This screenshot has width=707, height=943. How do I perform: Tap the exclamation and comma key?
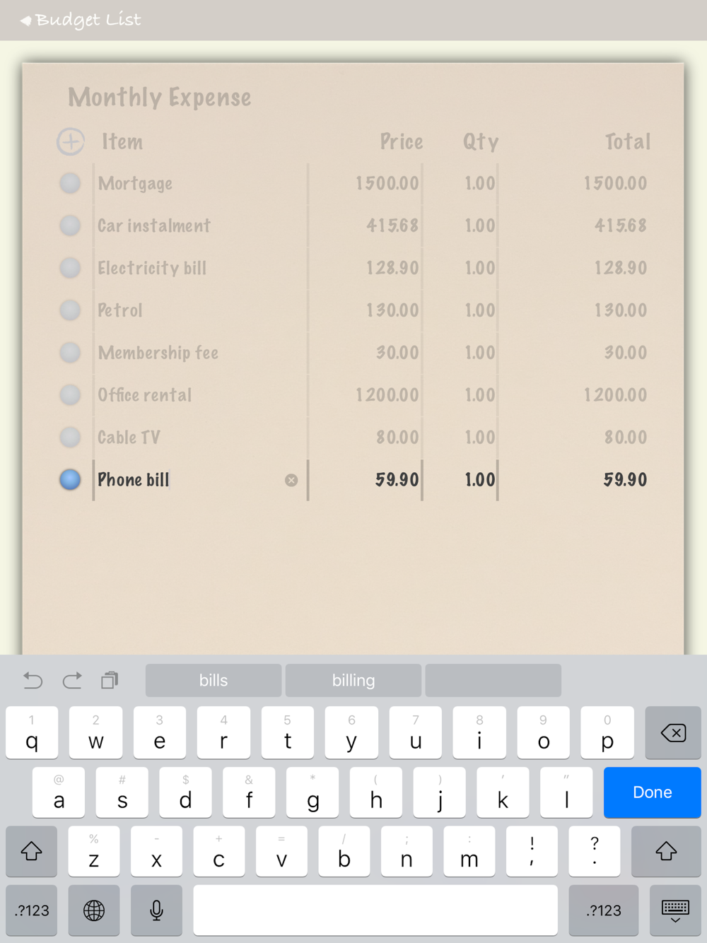pyautogui.click(x=532, y=851)
